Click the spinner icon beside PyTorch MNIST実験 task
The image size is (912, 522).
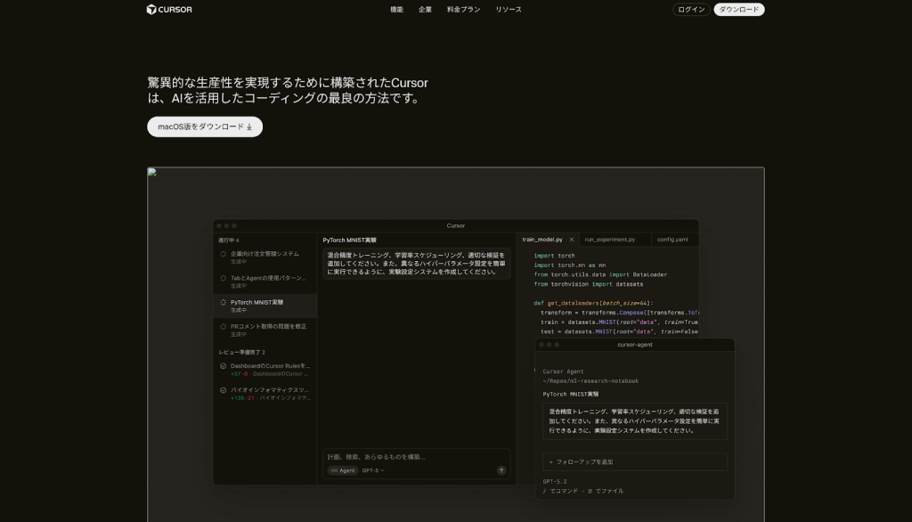[x=224, y=303]
